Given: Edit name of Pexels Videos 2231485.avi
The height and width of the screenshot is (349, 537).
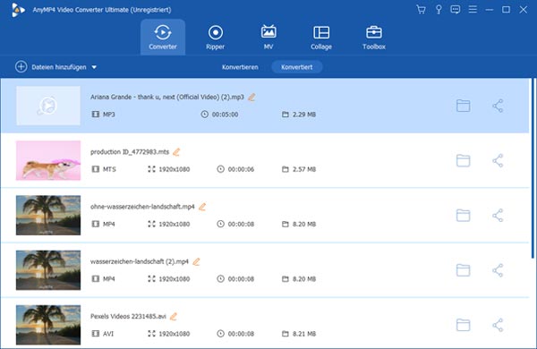Looking at the screenshot, I should 174,317.
